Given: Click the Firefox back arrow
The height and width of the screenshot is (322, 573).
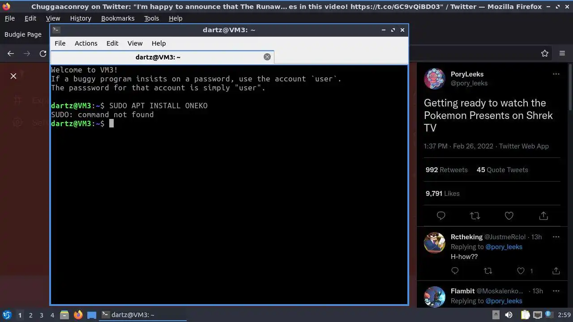Looking at the screenshot, I should point(11,53).
